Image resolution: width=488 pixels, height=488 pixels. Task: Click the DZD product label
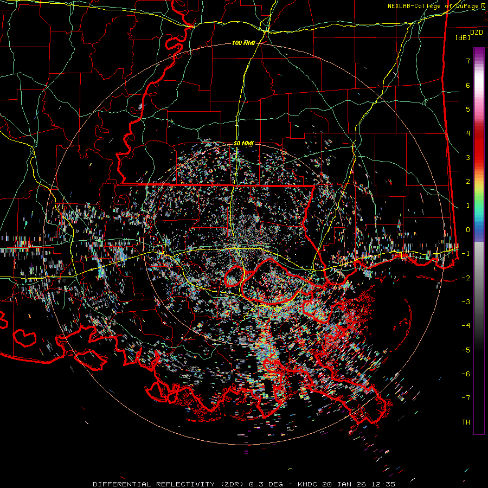476,33
